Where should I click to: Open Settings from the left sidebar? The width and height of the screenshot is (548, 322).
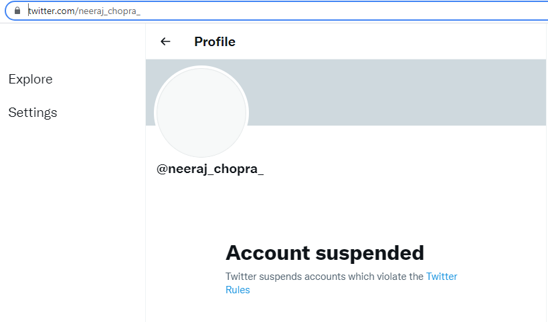pyautogui.click(x=33, y=113)
